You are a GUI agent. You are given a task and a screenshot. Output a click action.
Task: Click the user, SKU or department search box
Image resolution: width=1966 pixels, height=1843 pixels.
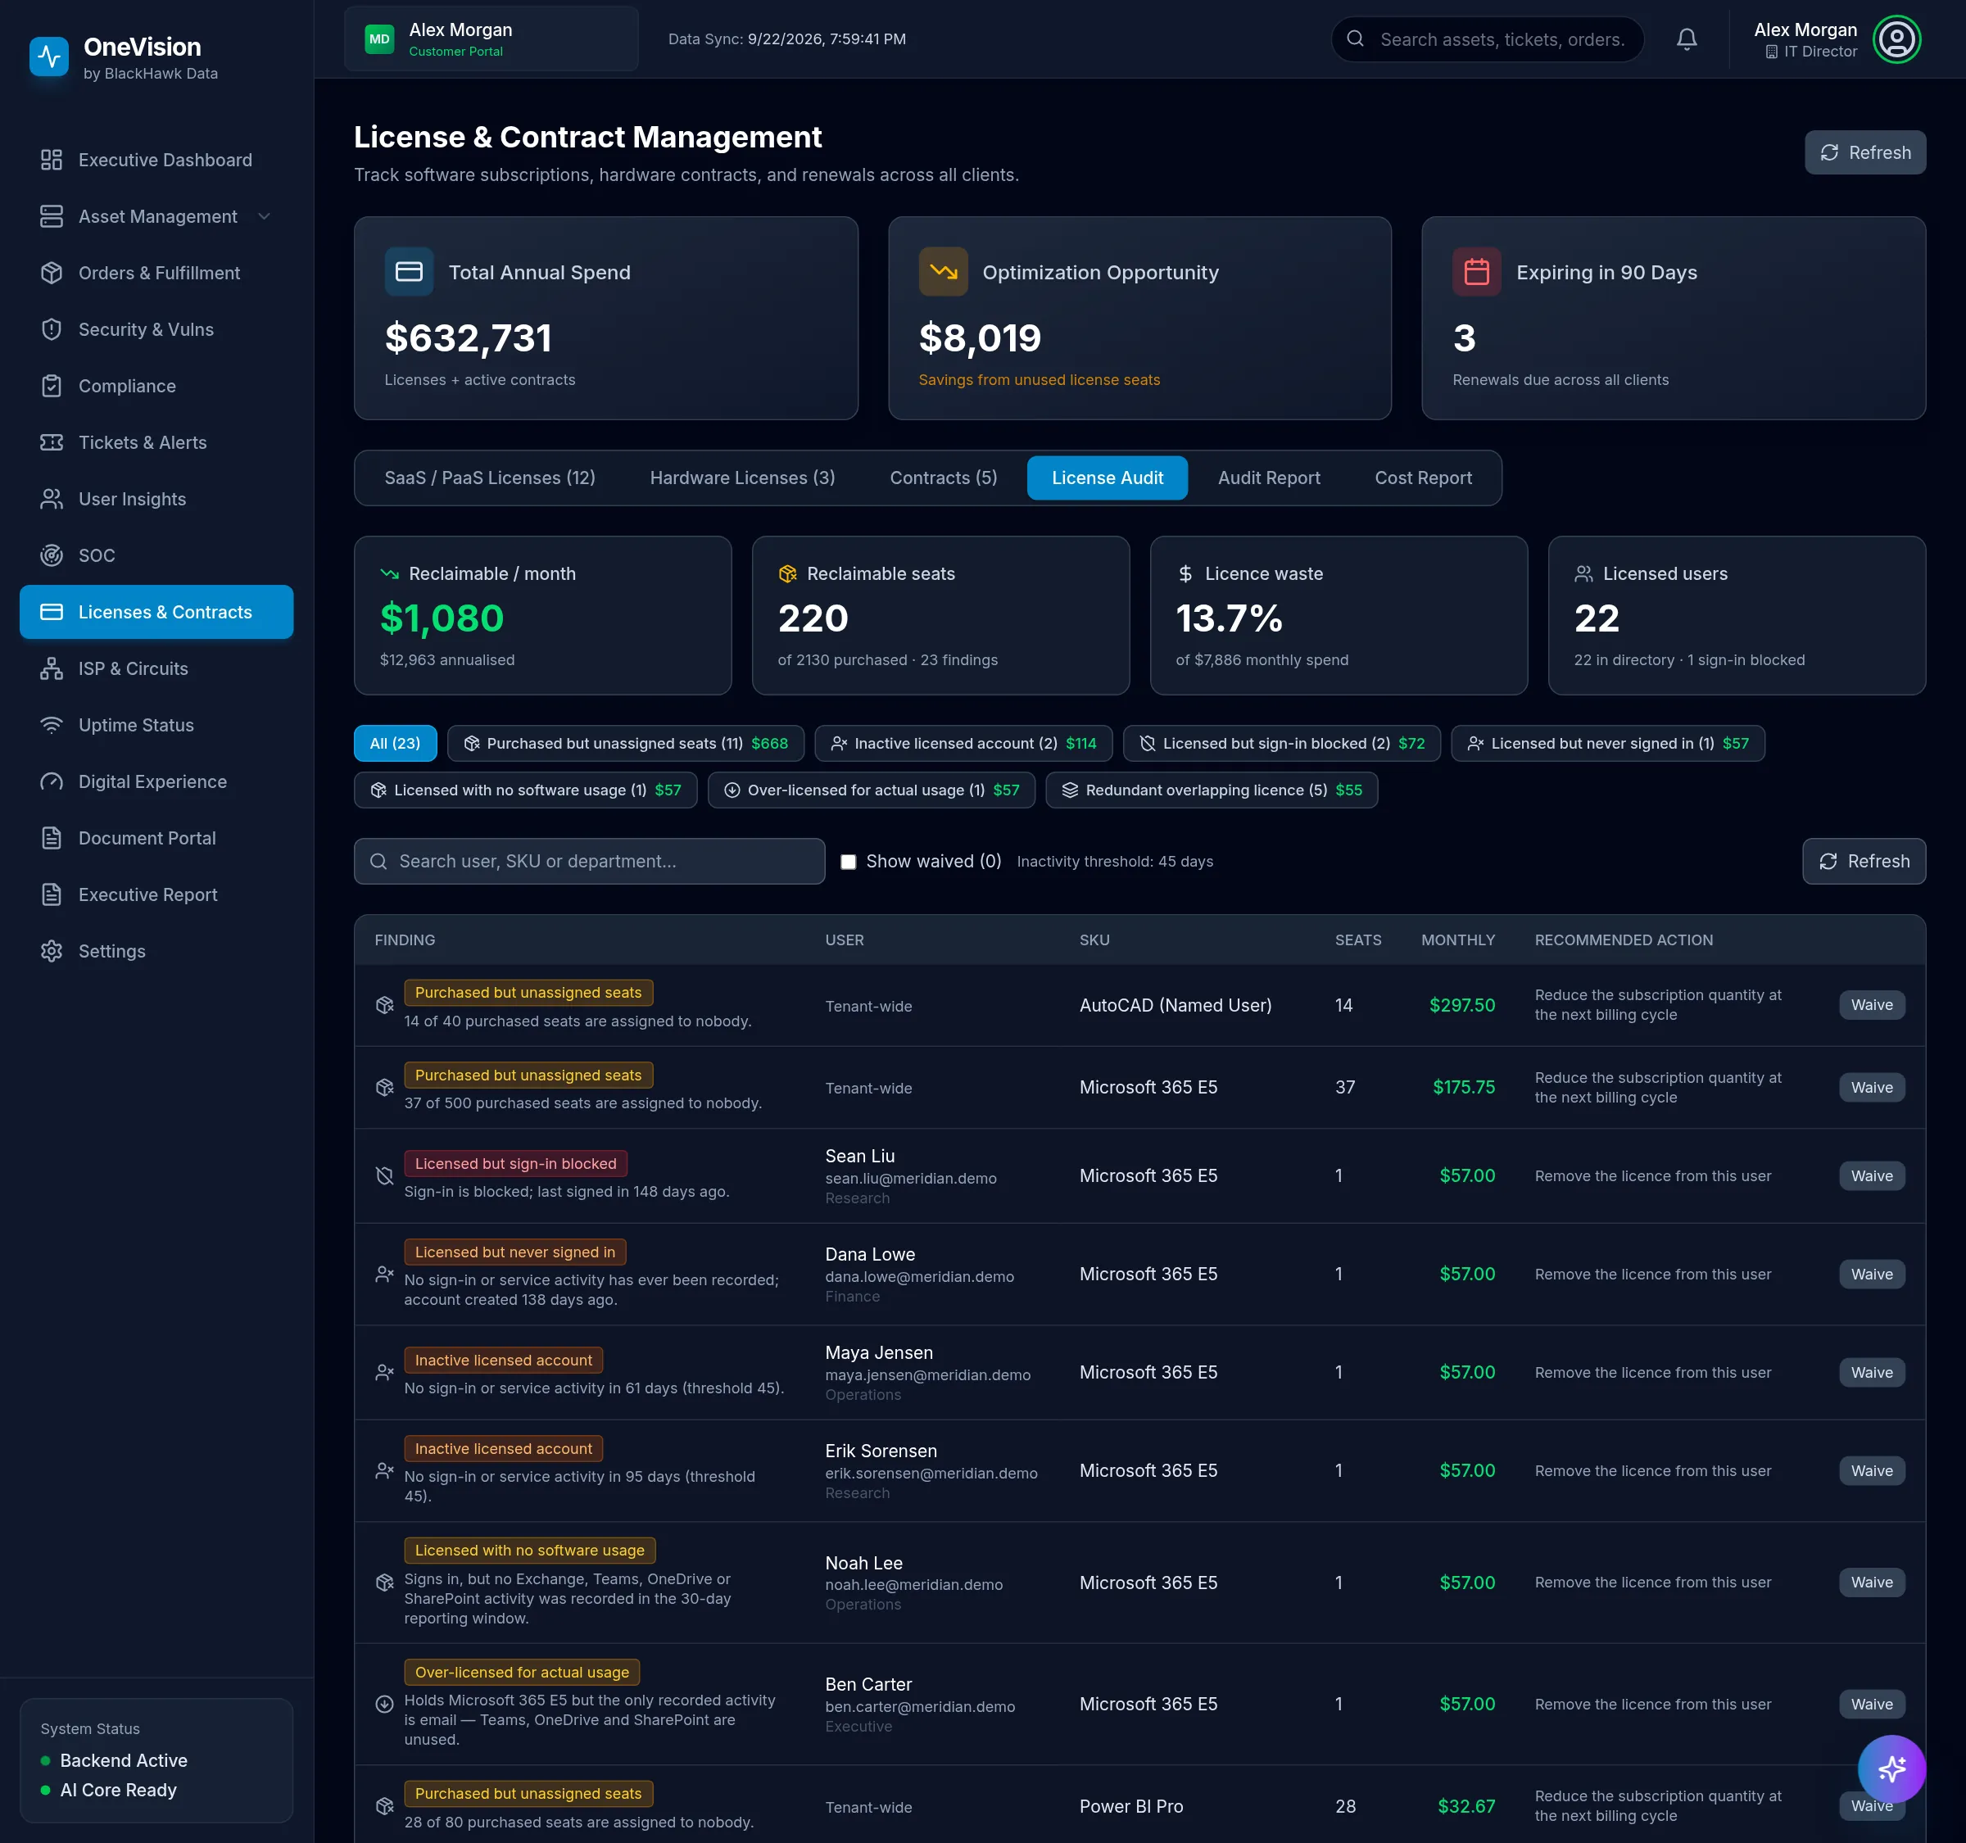(590, 861)
